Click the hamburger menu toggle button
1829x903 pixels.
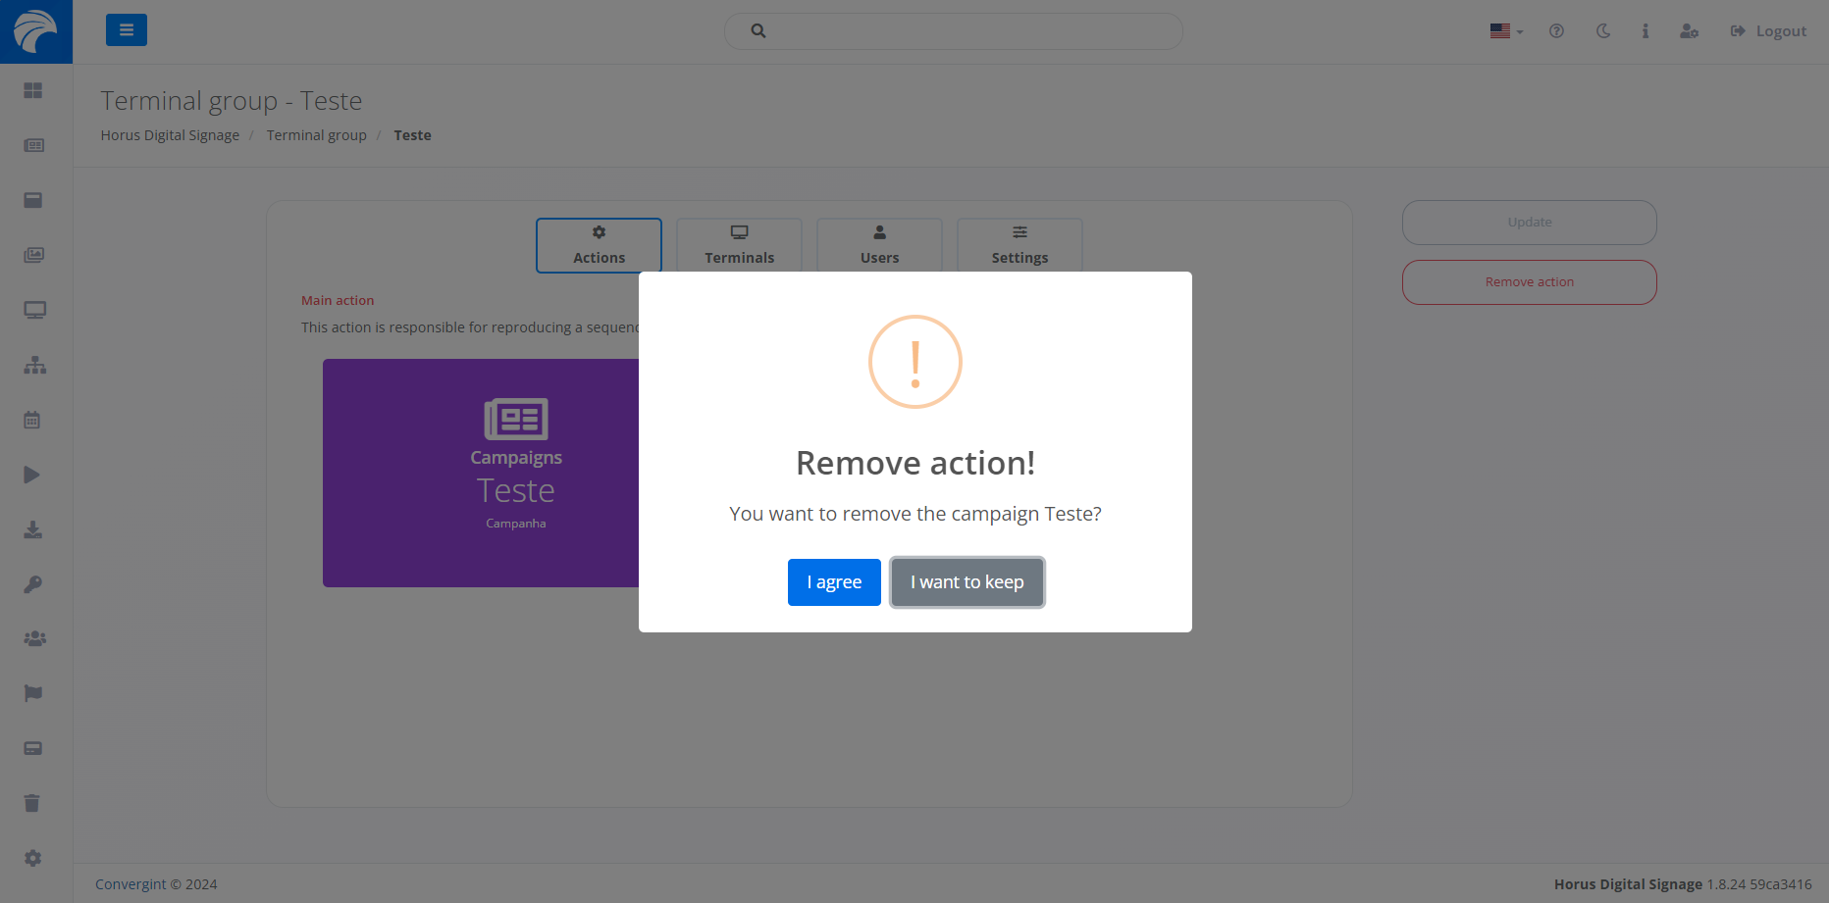pos(127,30)
